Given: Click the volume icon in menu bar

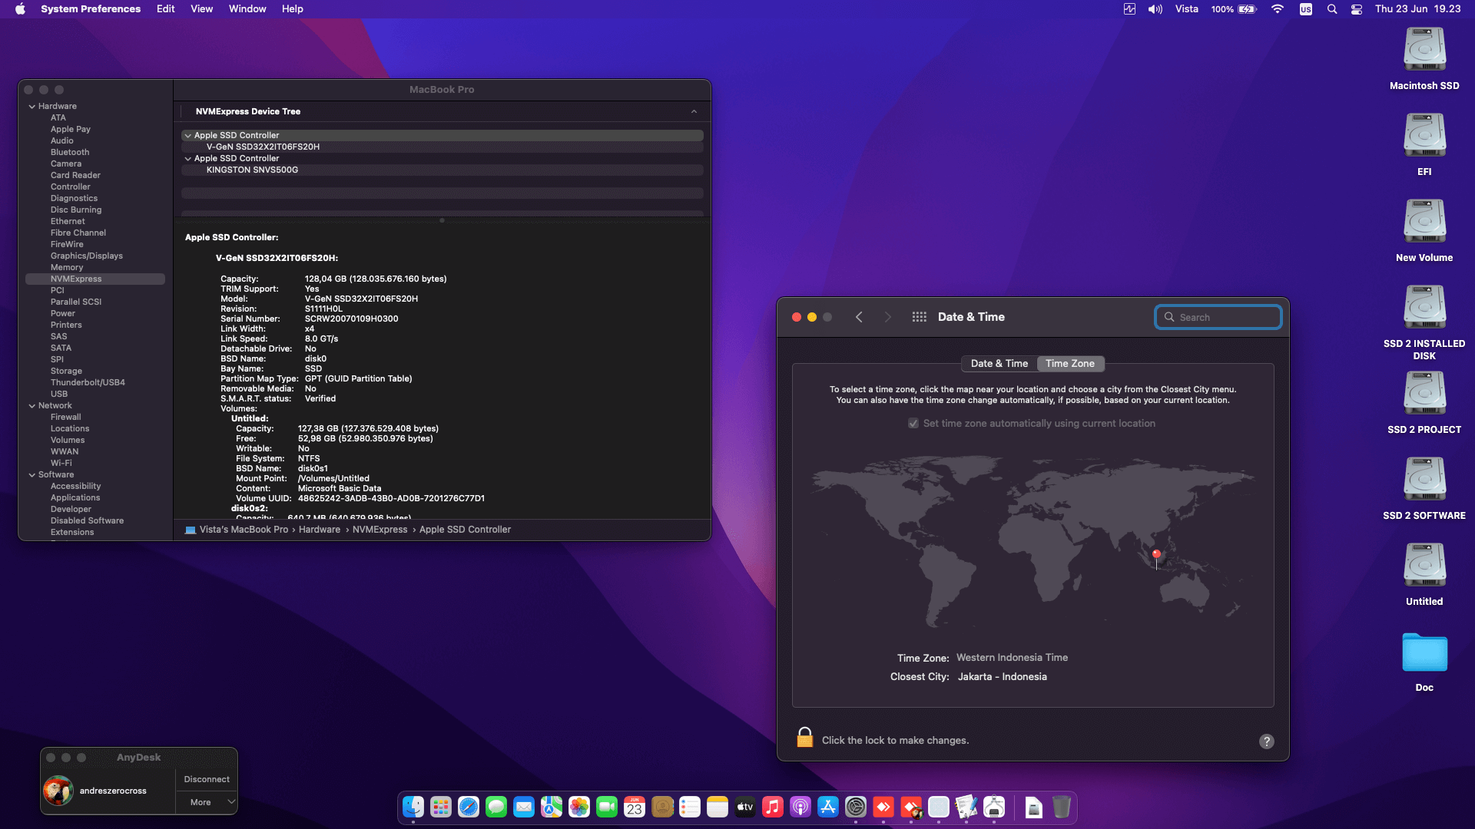Looking at the screenshot, I should pos(1155,9).
